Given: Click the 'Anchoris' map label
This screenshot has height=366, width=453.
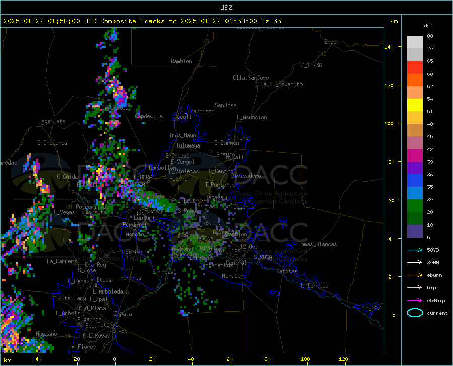Looking at the screenshot, I should click(129, 278).
